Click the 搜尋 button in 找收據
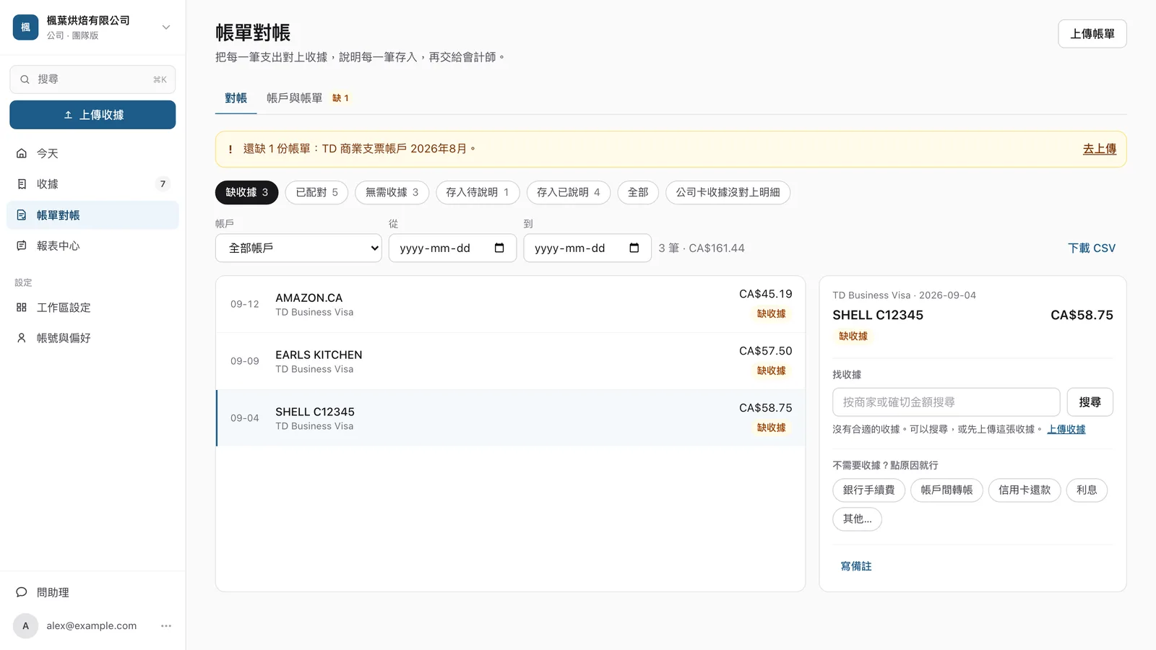The image size is (1156, 650). 1090,402
